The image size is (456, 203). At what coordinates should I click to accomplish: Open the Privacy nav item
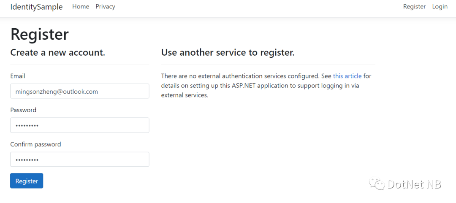click(x=105, y=6)
